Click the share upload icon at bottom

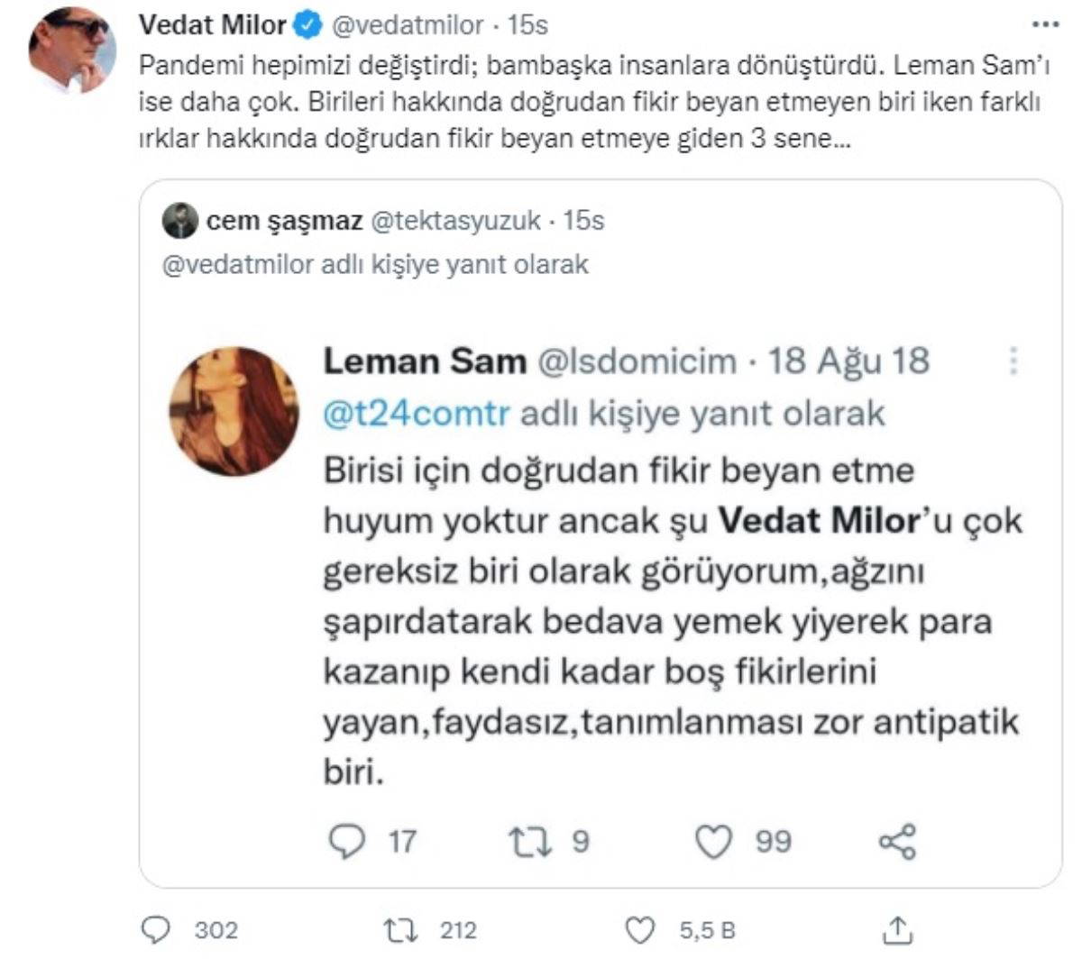click(x=897, y=929)
